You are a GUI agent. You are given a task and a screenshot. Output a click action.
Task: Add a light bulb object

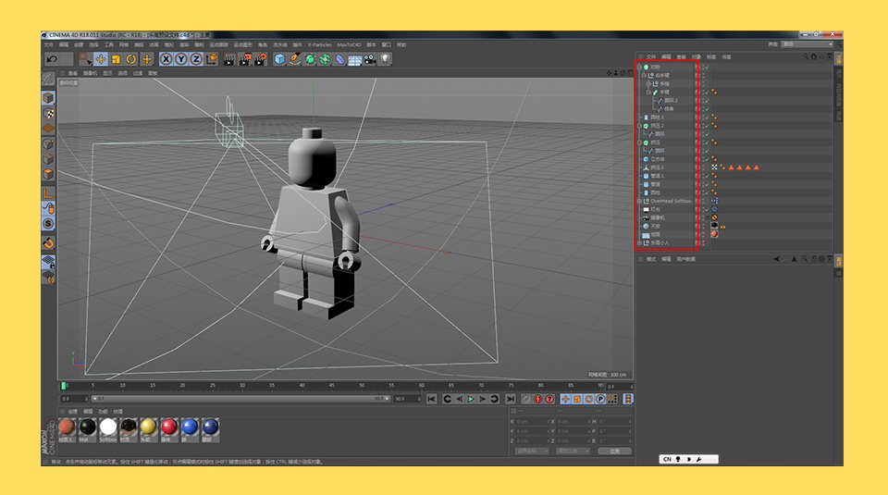(x=385, y=59)
